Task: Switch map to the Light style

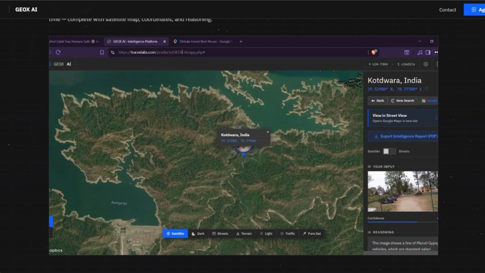Action: (266, 233)
